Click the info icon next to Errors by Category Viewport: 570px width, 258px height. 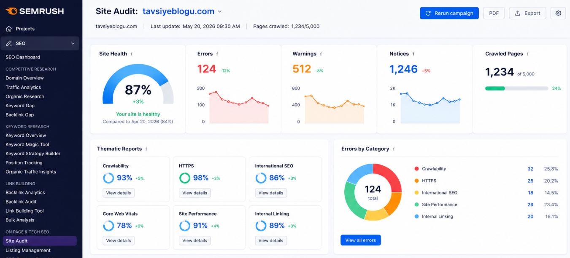[x=394, y=149]
